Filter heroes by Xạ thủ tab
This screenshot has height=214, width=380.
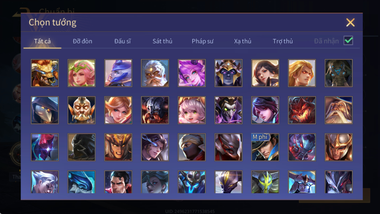coord(243,41)
